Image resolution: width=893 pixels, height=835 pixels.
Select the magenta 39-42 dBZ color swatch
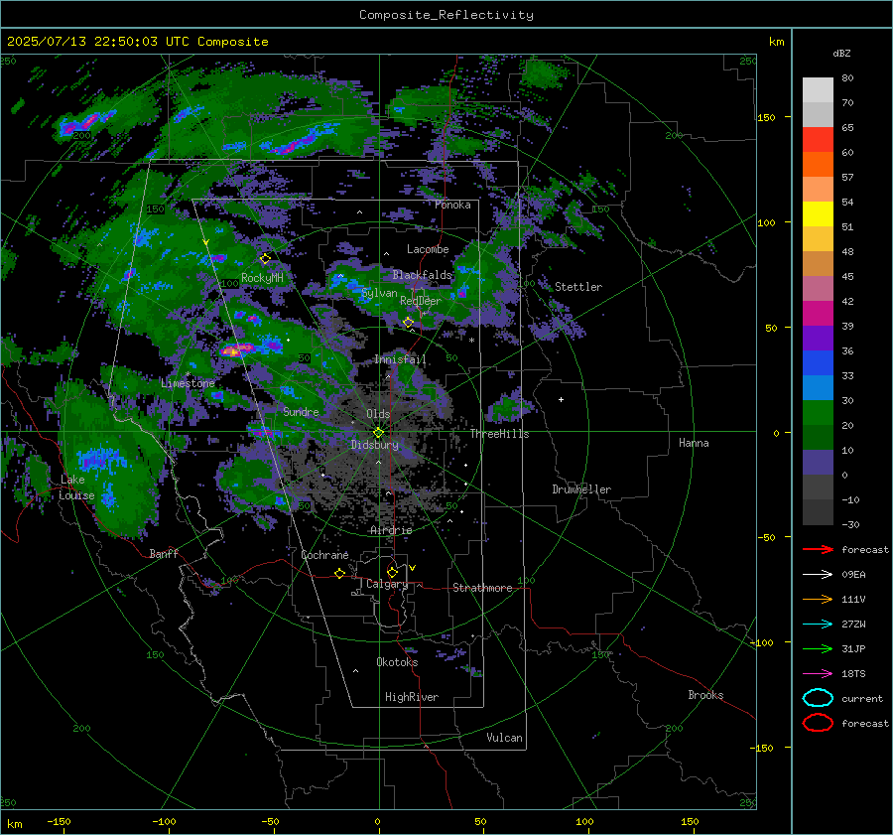[818, 314]
